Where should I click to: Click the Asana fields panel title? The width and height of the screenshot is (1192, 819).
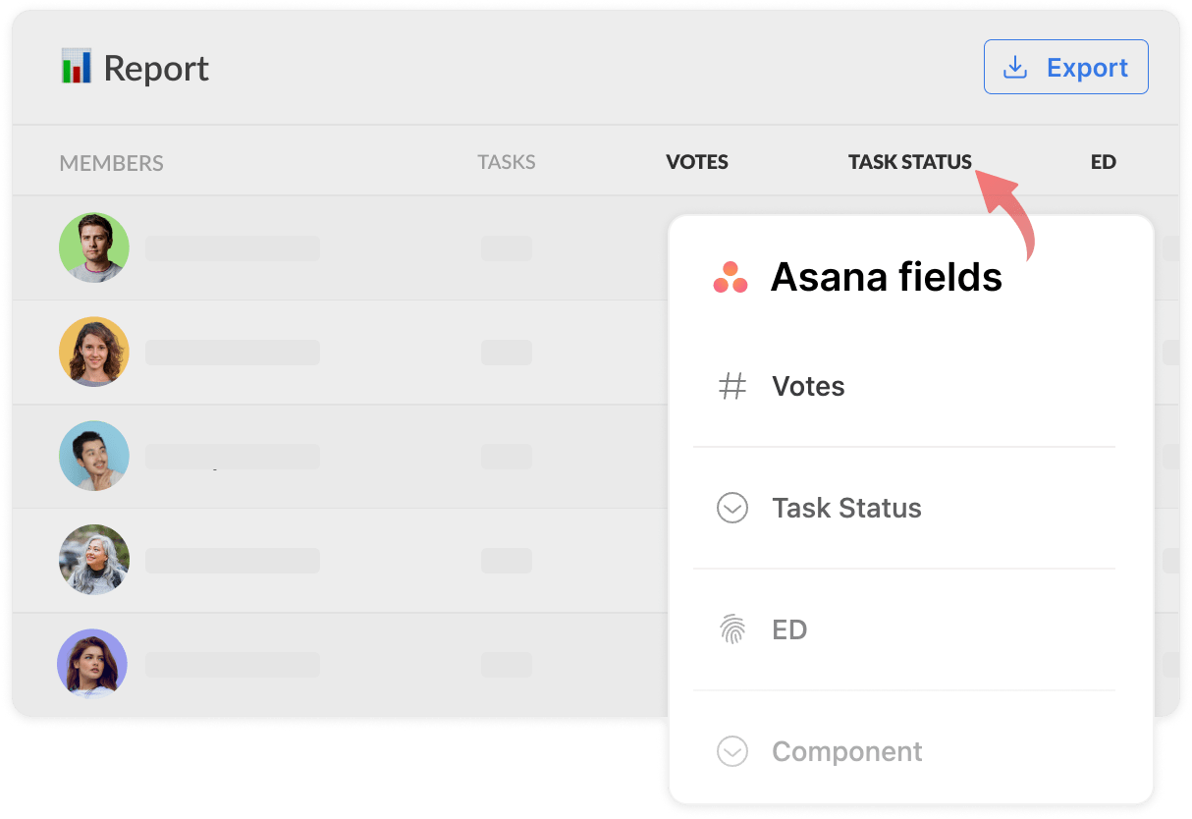tap(887, 276)
